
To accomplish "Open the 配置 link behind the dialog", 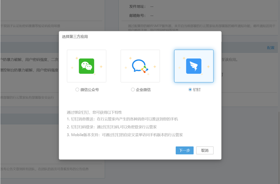I will [x=270, y=48].
